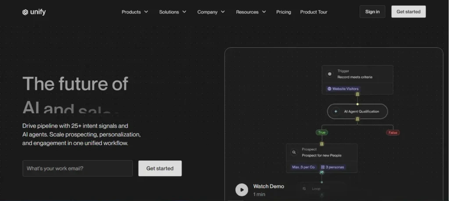The height and width of the screenshot is (201, 449).
Task: Click Get started in the header
Action: click(x=408, y=12)
